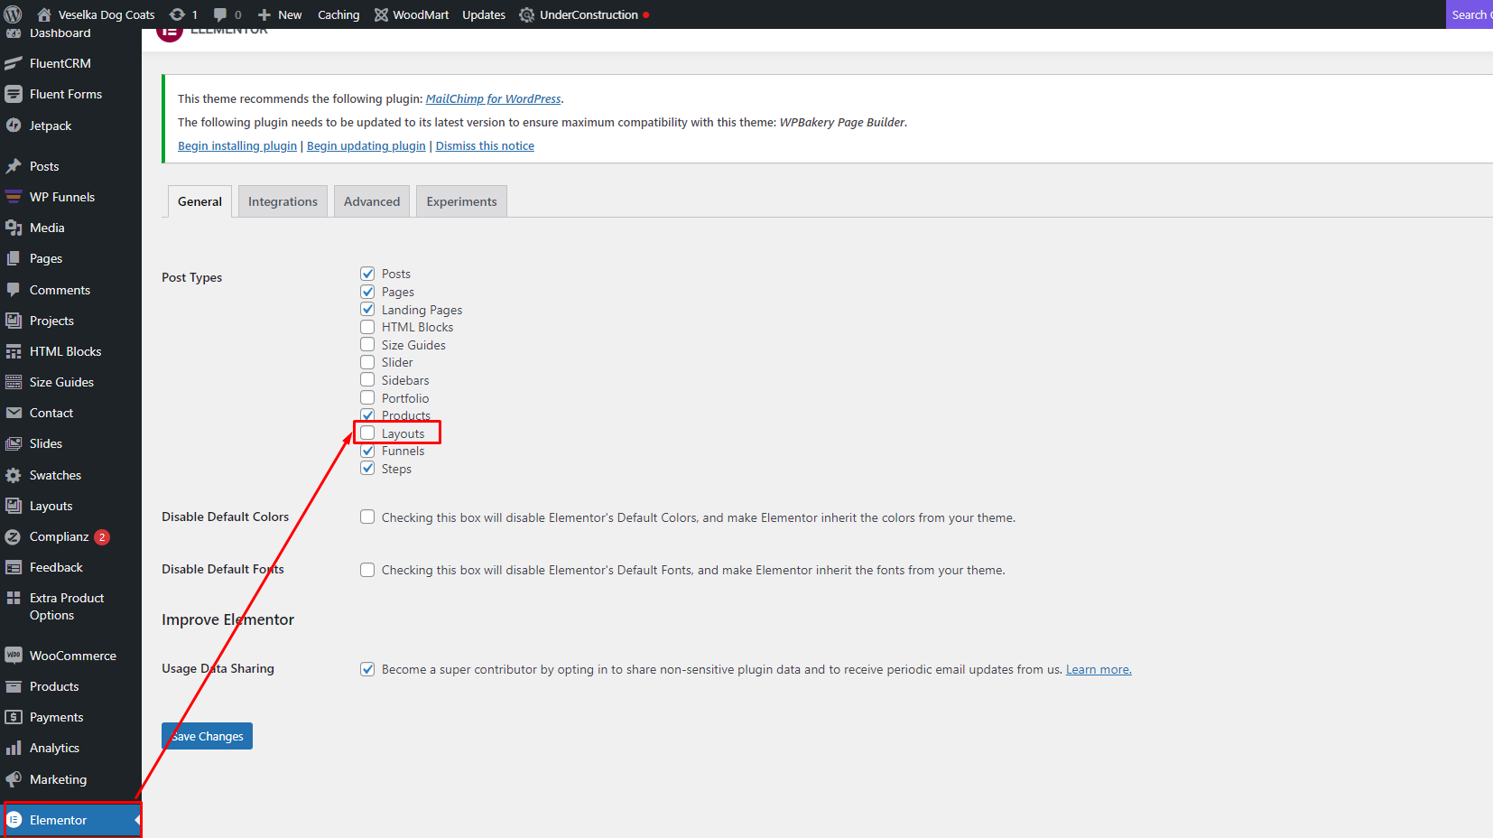Viewport: 1493px width, 838px height.
Task: Open Extra Product Options menu item
Action: [x=70, y=607]
